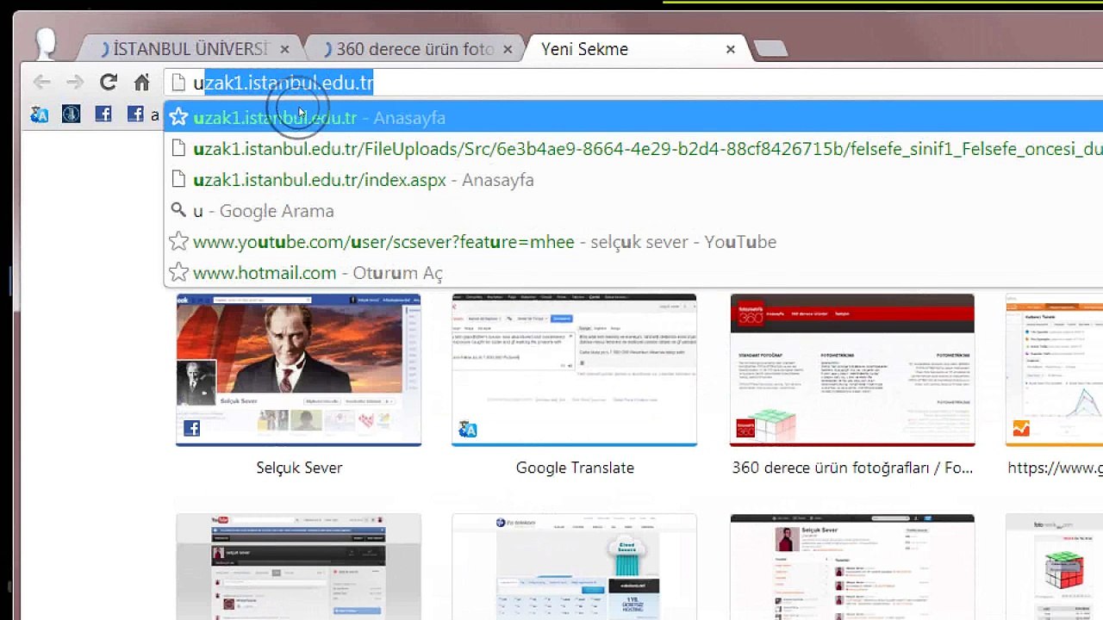The width and height of the screenshot is (1103, 620).
Task: Open Facebook bookmark followed by letter a
Action: (135, 114)
